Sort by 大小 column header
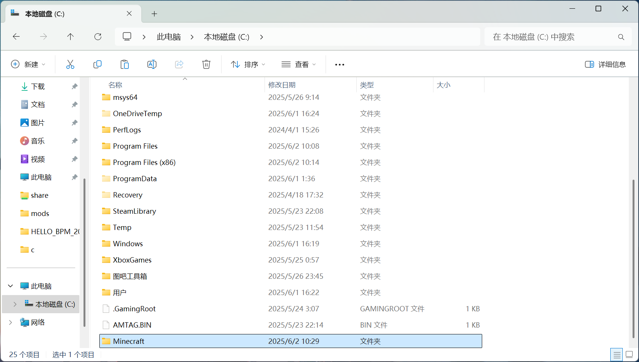The image size is (639, 362). [444, 85]
